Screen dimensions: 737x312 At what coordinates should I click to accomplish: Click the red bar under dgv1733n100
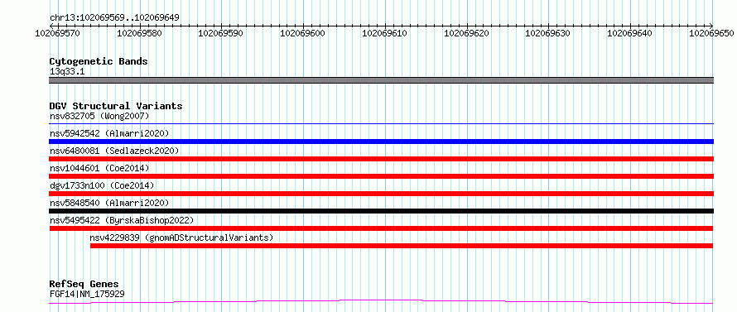pos(381,194)
